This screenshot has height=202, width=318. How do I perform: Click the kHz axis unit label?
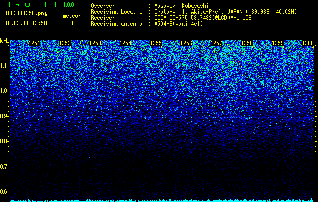[5, 41]
